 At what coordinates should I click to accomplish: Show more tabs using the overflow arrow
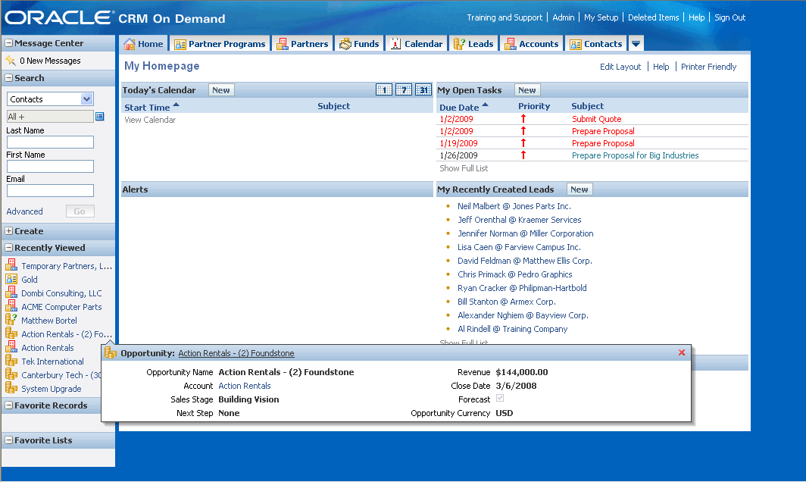636,44
